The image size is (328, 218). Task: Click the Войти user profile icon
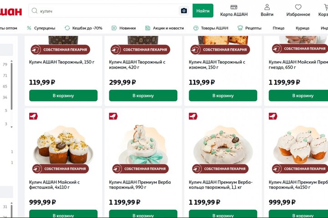pyautogui.click(x=267, y=7)
